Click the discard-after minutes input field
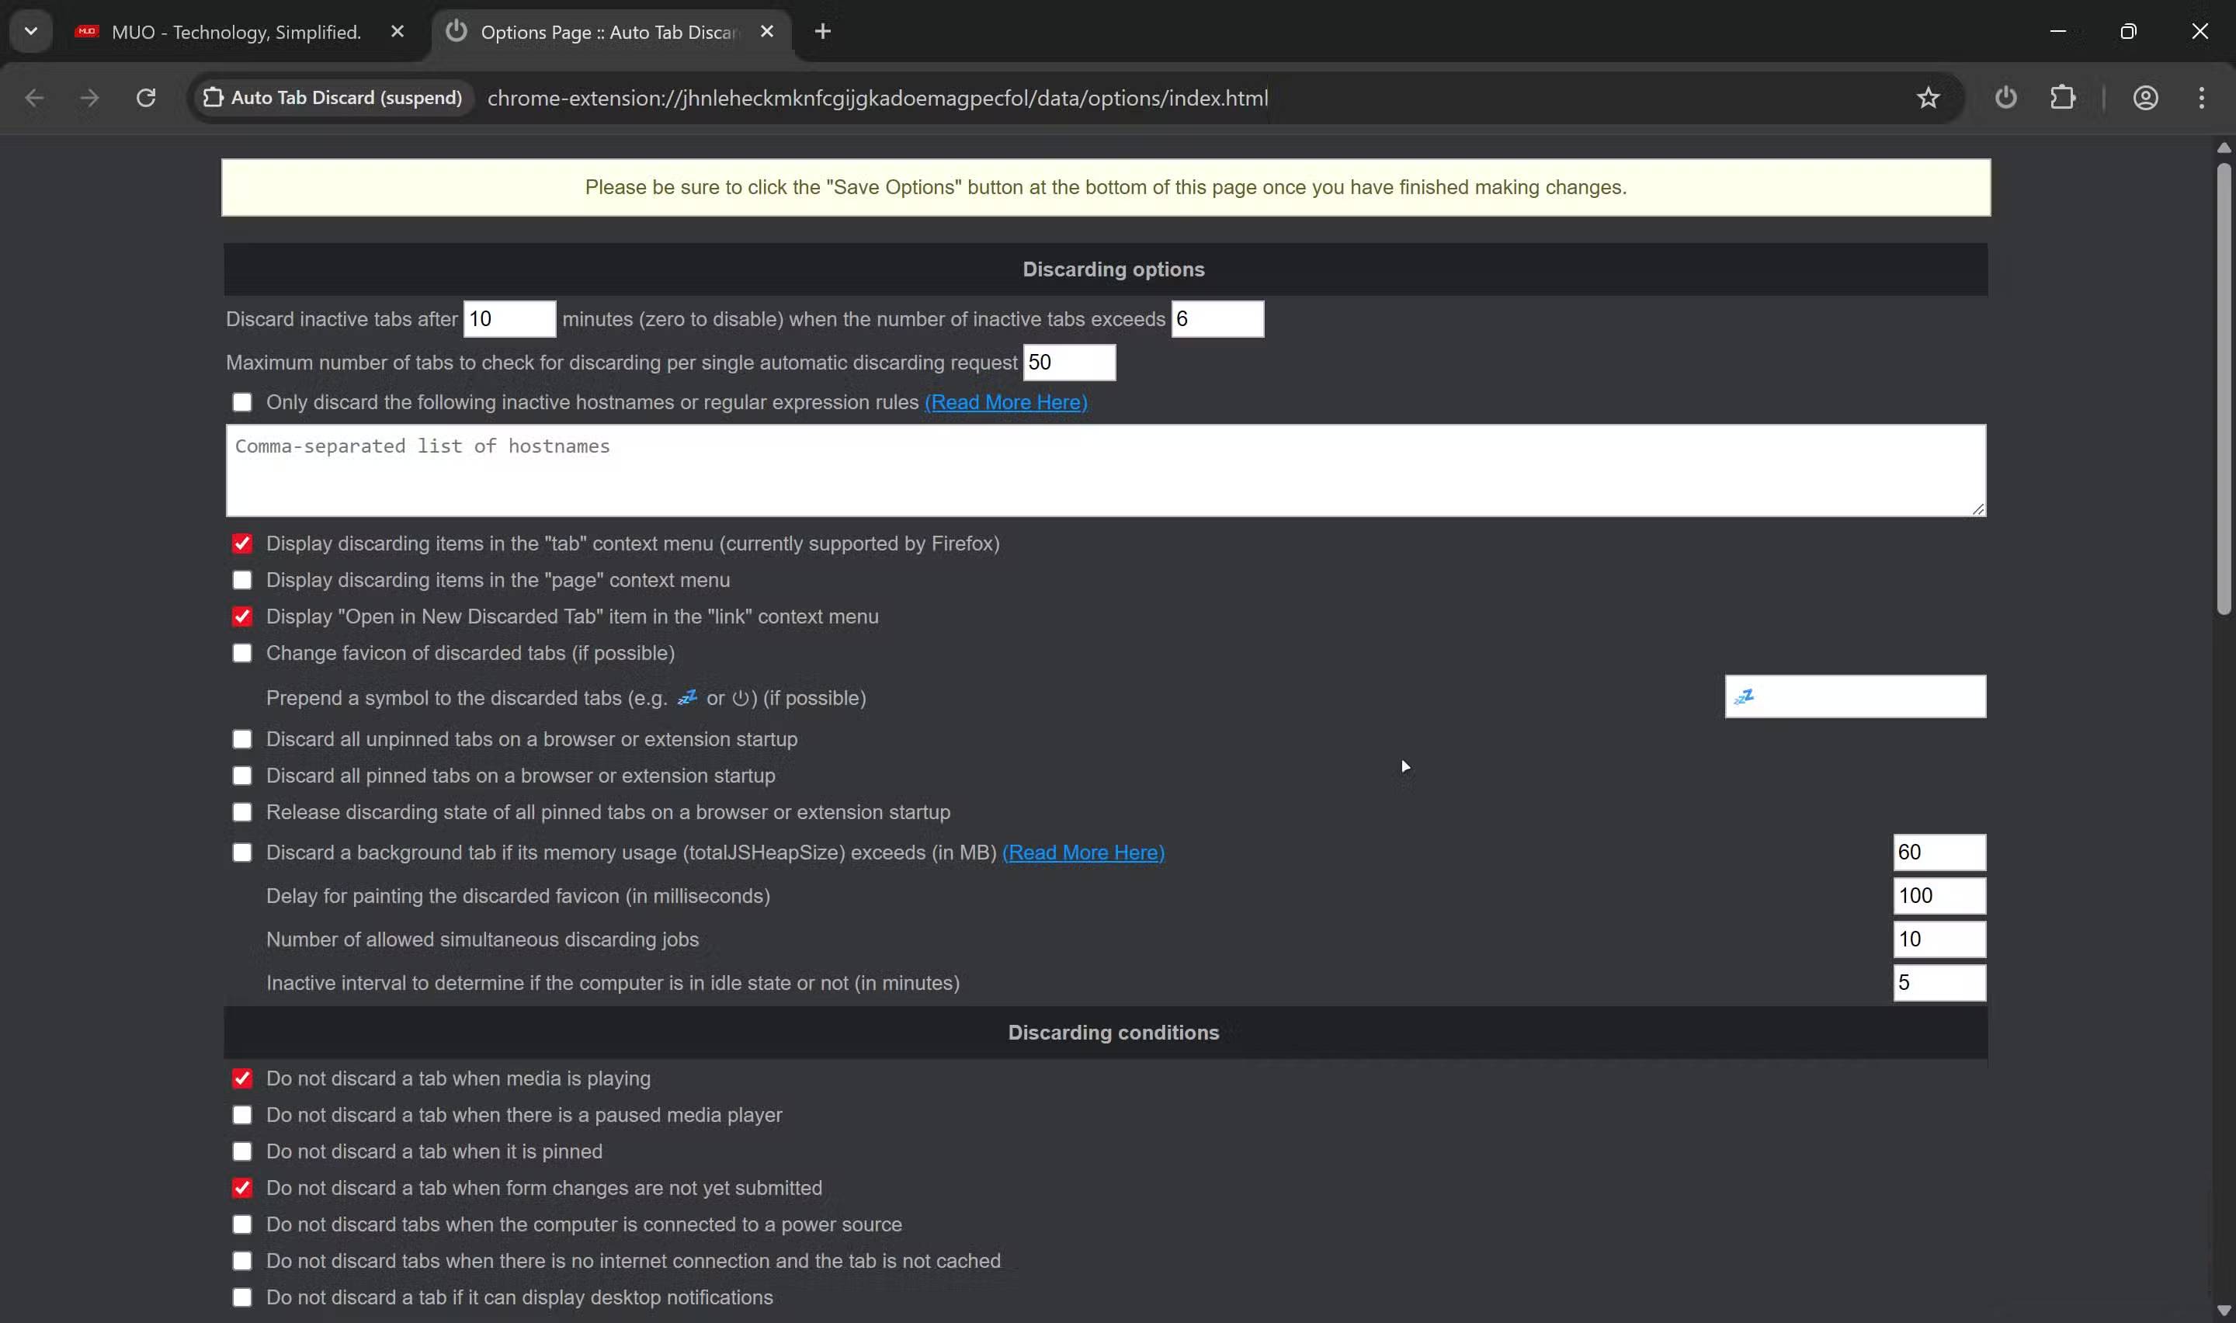This screenshot has height=1323, width=2236. tap(509, 319)
